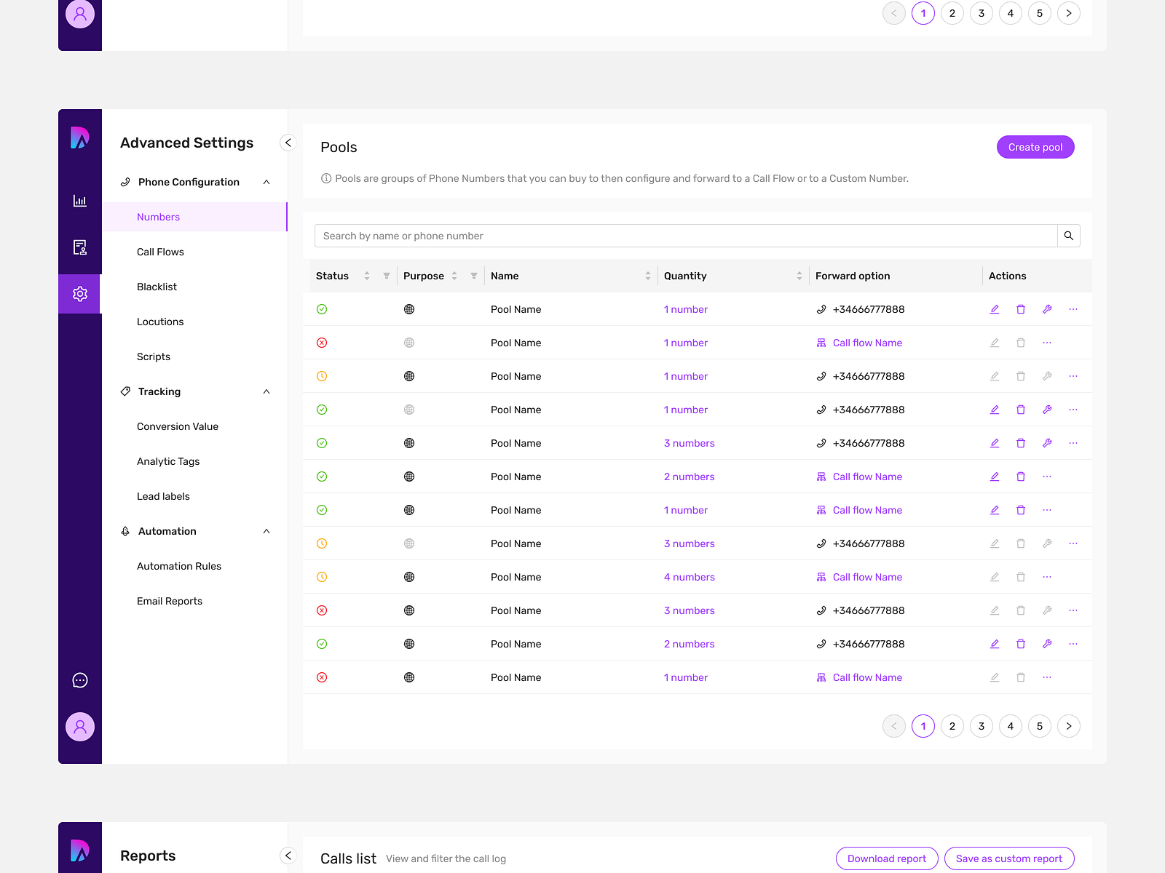Collapse the Advanced Settings sidebar
Screen dimensions: 1165x873
(x=288, y=143)
